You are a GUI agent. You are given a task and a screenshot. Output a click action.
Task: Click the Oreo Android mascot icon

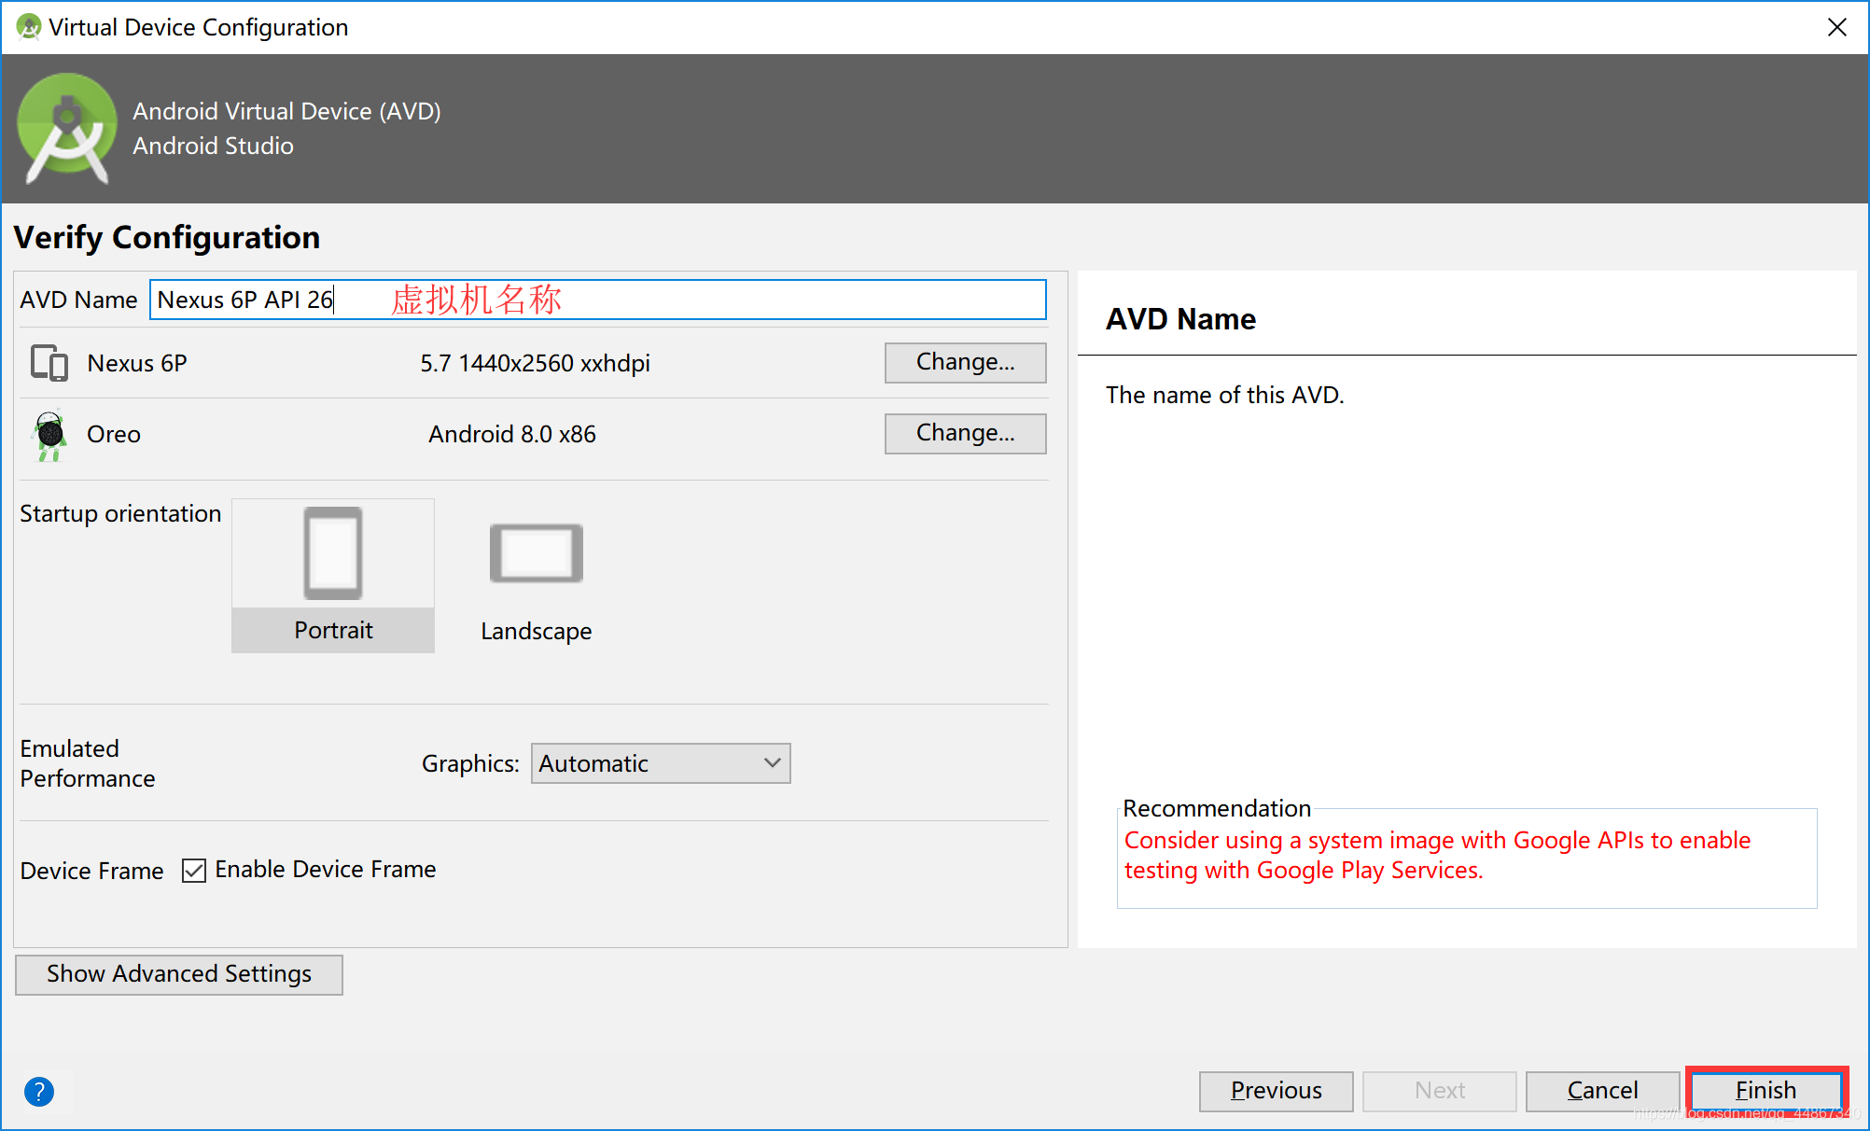(49, 434)
